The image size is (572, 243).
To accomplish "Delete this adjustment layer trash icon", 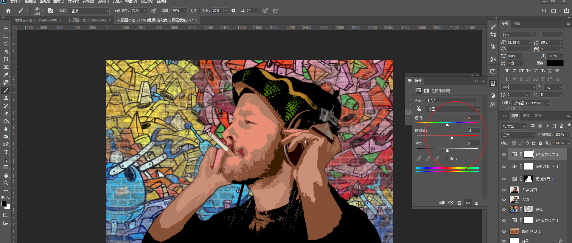I will tap(476, 203).
